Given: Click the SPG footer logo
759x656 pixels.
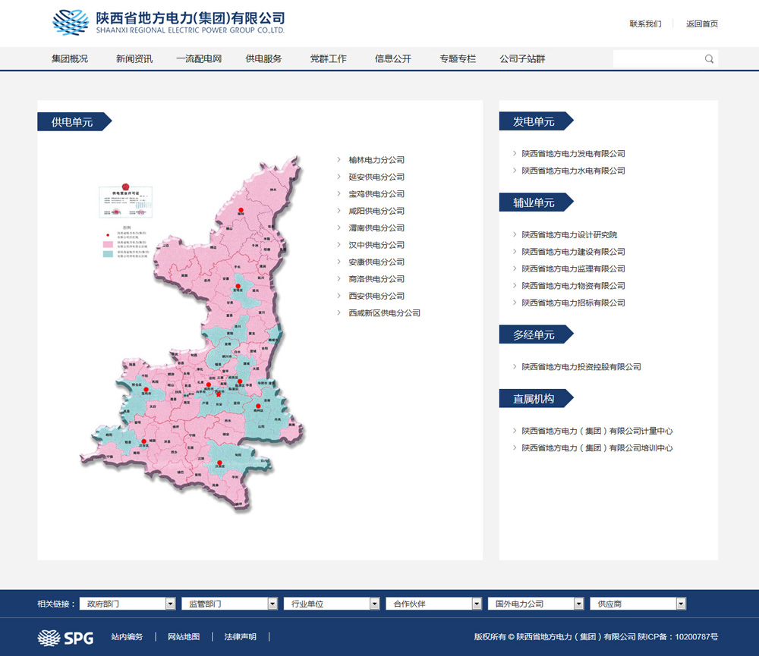Looking at the screenshot, I should 65,638.
